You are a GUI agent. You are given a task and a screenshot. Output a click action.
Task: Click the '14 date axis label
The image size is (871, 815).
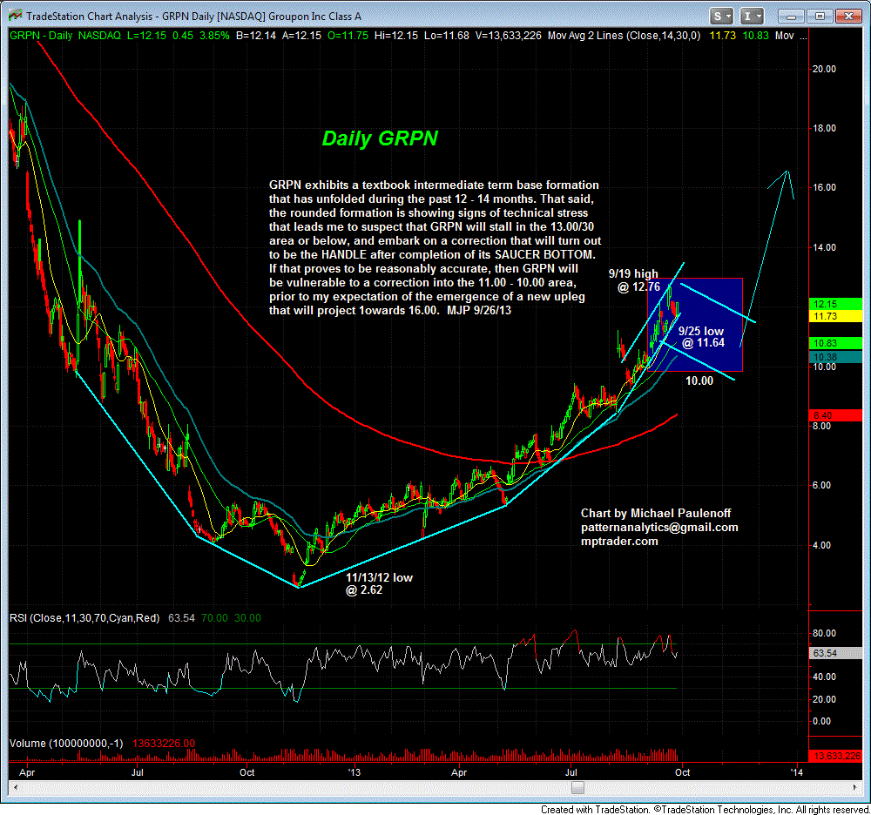[x=797, y=772]
